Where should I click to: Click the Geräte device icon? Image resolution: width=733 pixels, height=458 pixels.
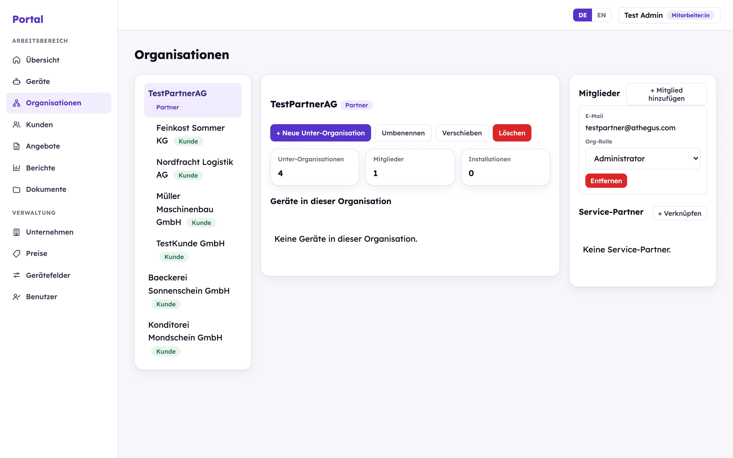click(17, 81)
